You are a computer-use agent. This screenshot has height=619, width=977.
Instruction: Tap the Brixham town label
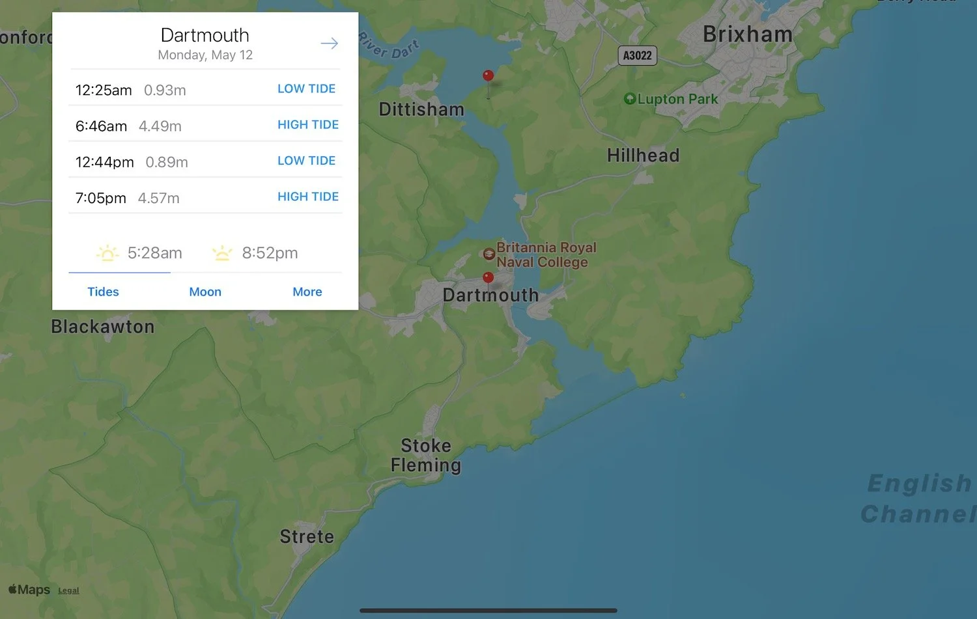(x=748, y=34)
